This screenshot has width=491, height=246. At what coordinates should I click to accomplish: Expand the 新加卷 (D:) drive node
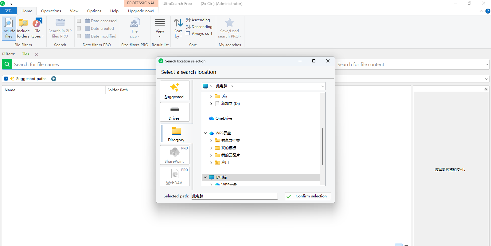pos(211,104)
